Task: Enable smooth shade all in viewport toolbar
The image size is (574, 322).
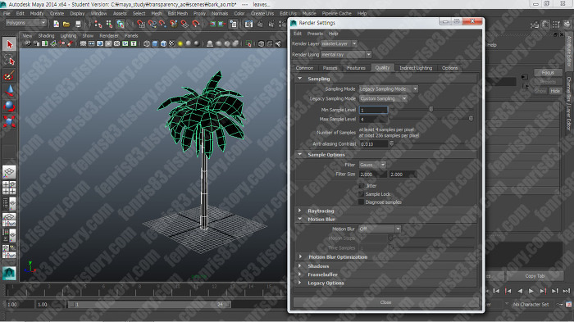Action: 155,44
